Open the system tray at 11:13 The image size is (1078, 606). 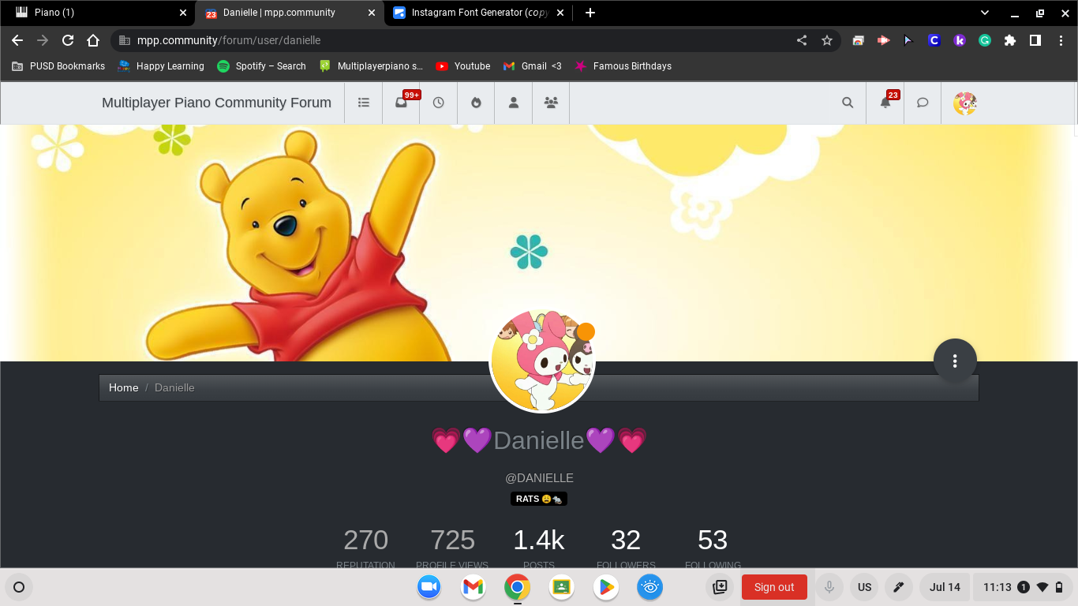click(x=1024, y=587)
